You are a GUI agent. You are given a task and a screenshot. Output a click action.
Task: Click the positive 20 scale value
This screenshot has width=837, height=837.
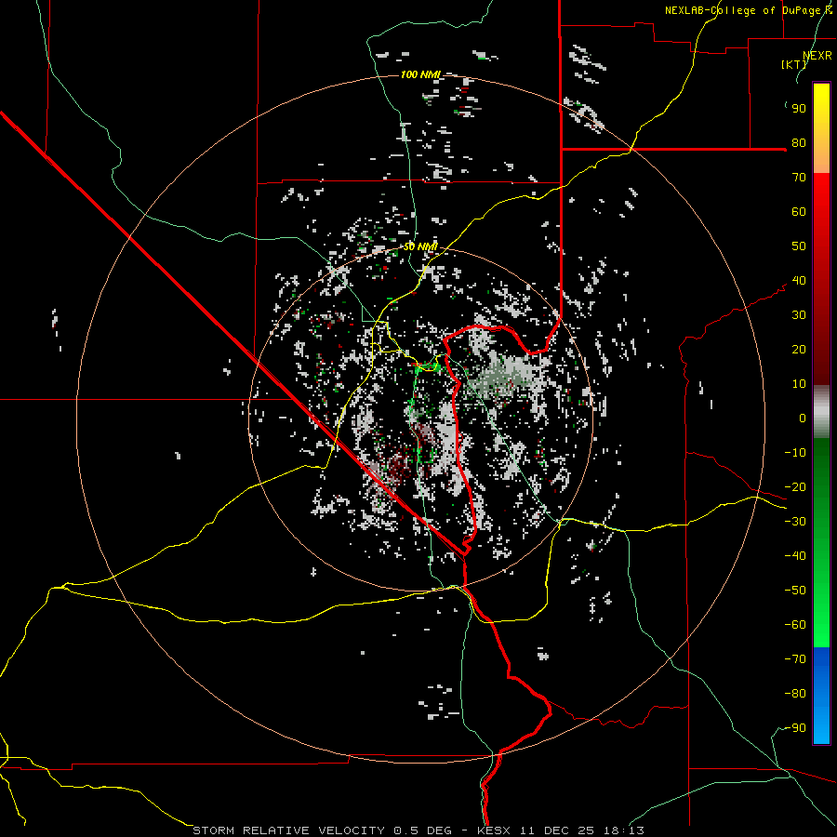(799, 350)
